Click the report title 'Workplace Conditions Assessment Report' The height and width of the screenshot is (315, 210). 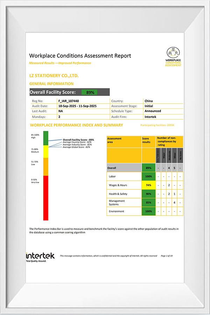(x=80, y=56)
